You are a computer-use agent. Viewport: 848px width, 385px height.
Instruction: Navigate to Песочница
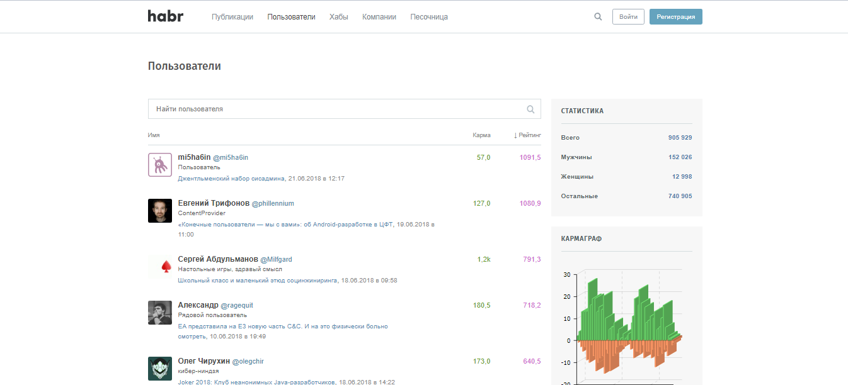tap(429, 17)
